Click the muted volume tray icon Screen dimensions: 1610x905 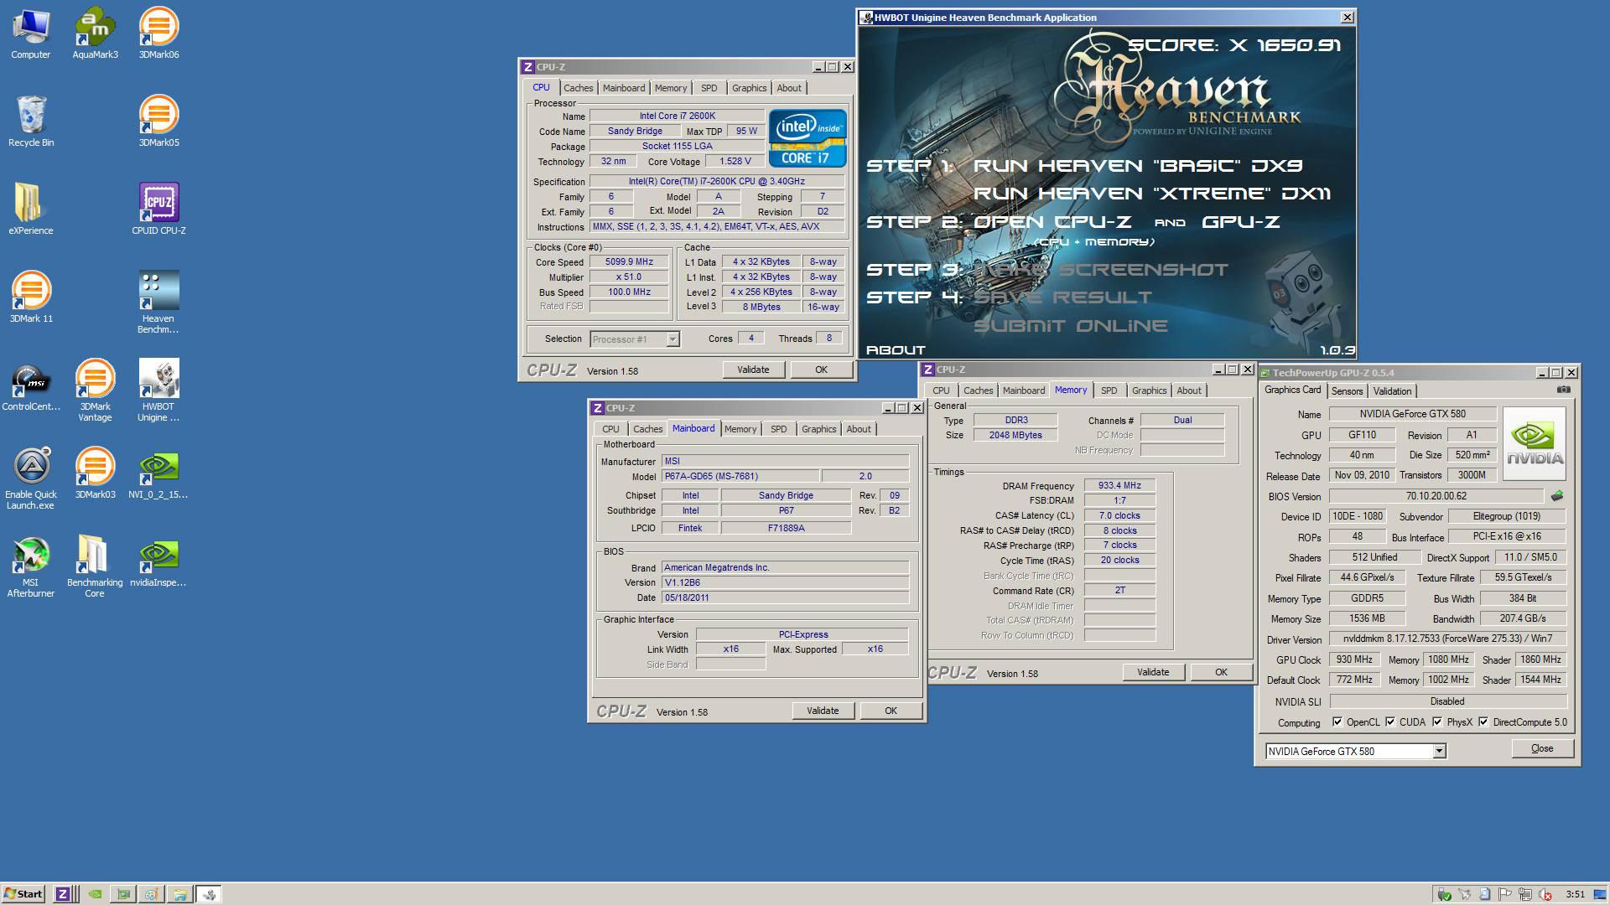[1546, 894]
